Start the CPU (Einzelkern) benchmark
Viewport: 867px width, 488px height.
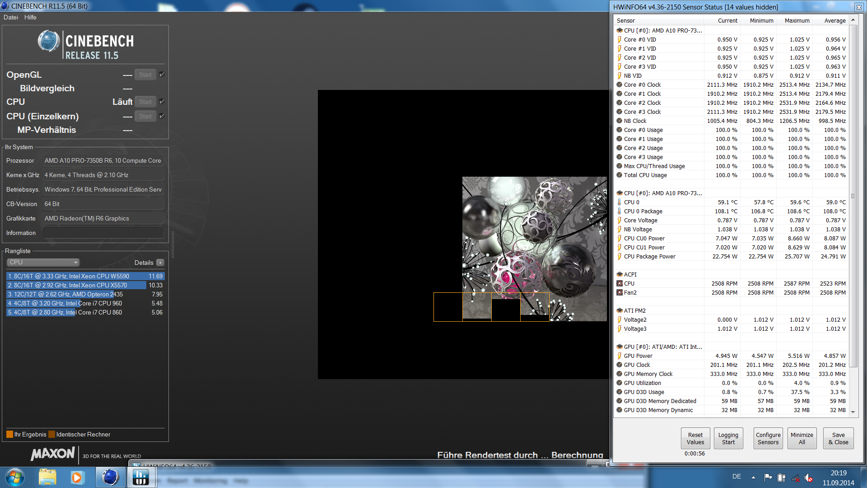click(x=145, y=116)
